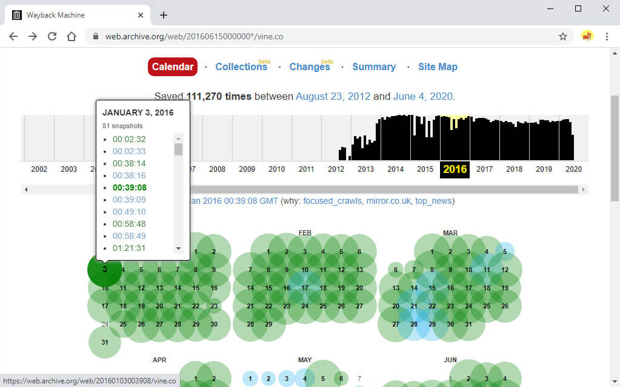Select February 29 on the calendar
The height and width of the screenshot is (387, 620).
(x=268, y=324)
